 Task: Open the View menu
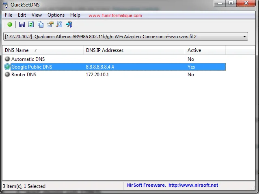point(37,15)
